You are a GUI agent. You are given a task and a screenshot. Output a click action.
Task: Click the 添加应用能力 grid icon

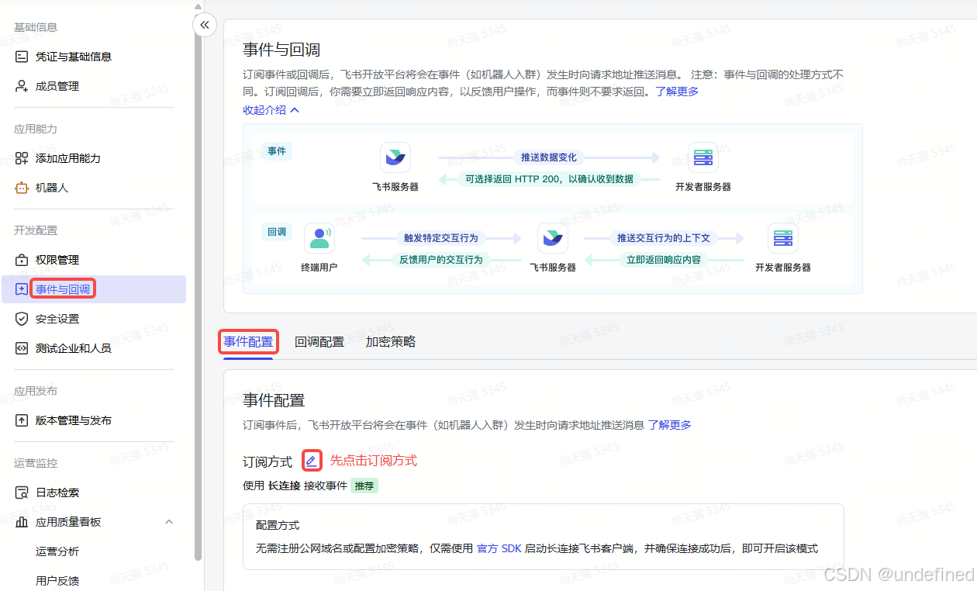[22, 158]
